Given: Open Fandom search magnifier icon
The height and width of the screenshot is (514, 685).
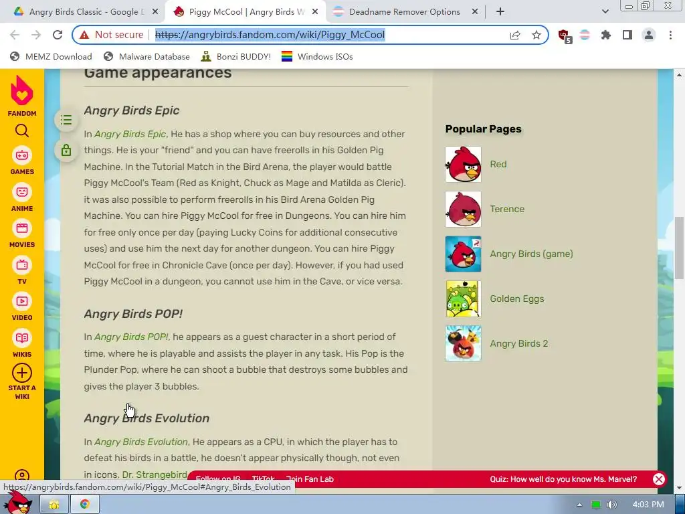Looking at the screenshot, I should (x=22, y=131).
